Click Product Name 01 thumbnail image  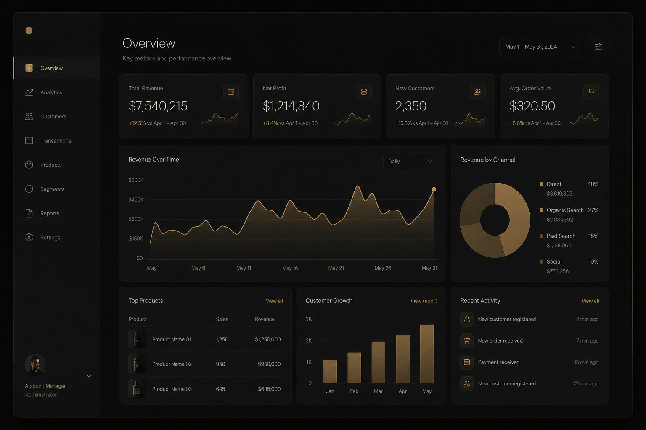(137, 339)
